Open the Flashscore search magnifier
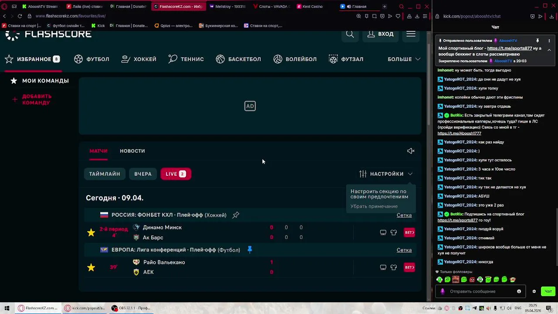 tap(350, 34)
